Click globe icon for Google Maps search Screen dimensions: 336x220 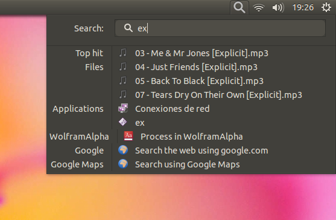click(x=123, y=164)
